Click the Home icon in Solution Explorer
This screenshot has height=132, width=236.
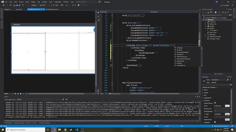click(x=208, y=12)
